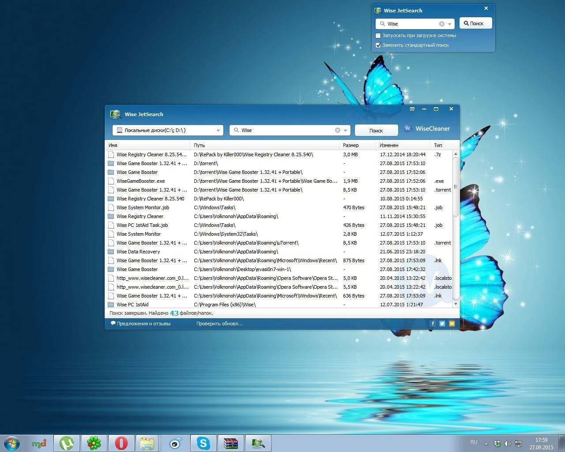Click 'Поиск' button in small widget
This screenshot has width=565, height=452.
tap(476, 23)
